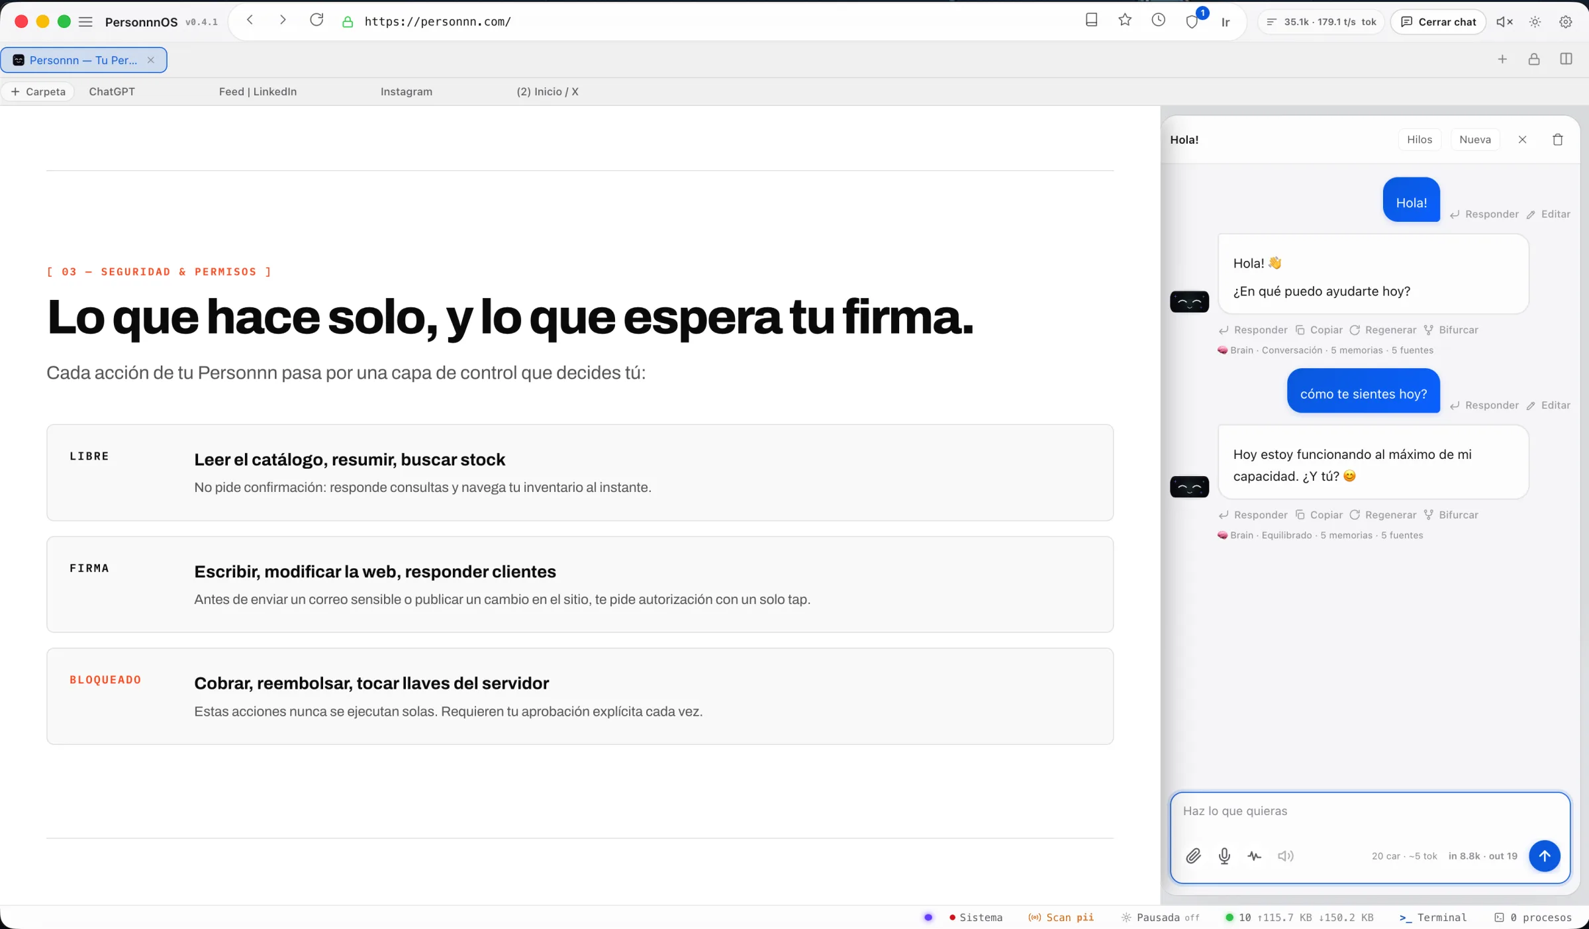Open the Feed | LinkedIn bookmark
The width and height of the screenshot is (1589, 929).
[258, 92]
